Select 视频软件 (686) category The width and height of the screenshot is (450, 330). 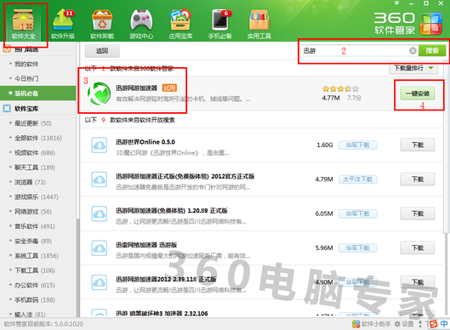click(x=35, y=152)
